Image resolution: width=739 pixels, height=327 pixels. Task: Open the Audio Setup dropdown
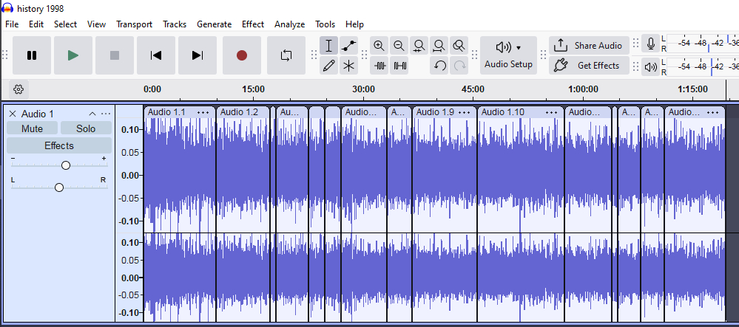pos(508,55)
